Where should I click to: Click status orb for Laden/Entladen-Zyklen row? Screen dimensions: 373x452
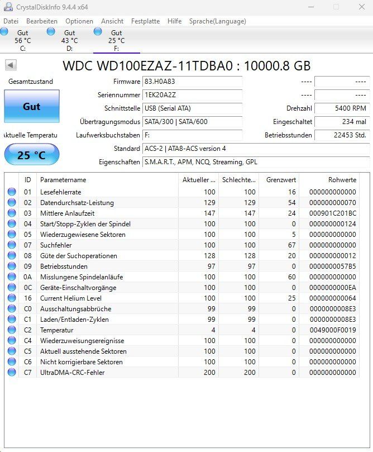point(12,320)
